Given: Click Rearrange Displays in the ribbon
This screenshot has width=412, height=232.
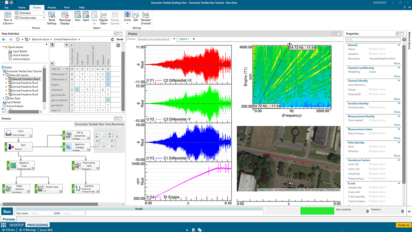Looking at the screenshot, I should (65, 15).
